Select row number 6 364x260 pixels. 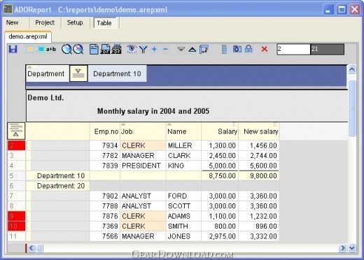16,186
